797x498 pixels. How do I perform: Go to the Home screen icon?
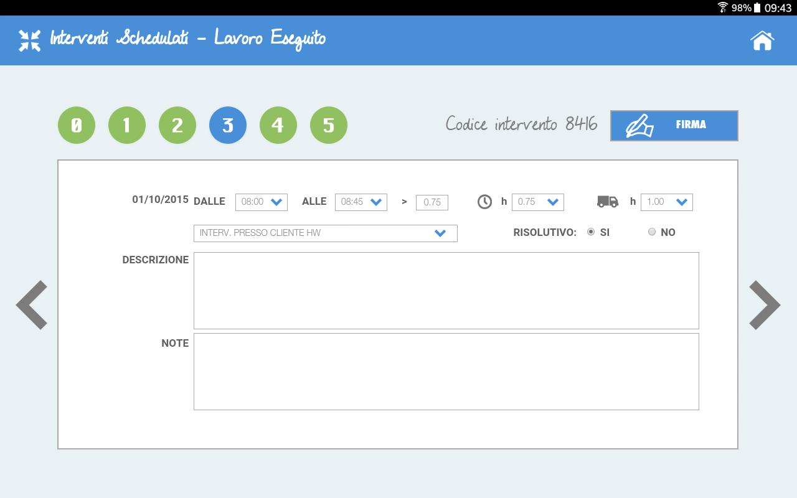click(x=762, y=40)
